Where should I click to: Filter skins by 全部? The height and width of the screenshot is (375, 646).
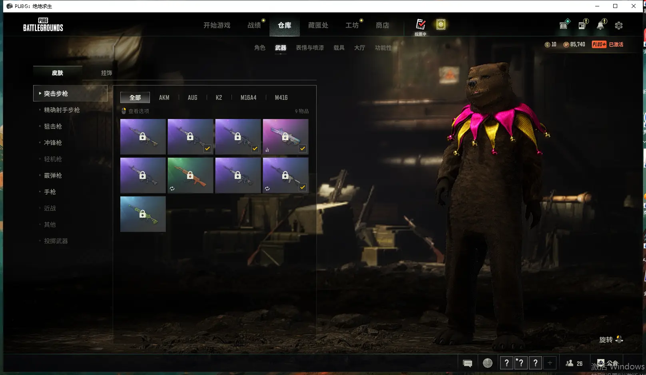coord(135,97)
